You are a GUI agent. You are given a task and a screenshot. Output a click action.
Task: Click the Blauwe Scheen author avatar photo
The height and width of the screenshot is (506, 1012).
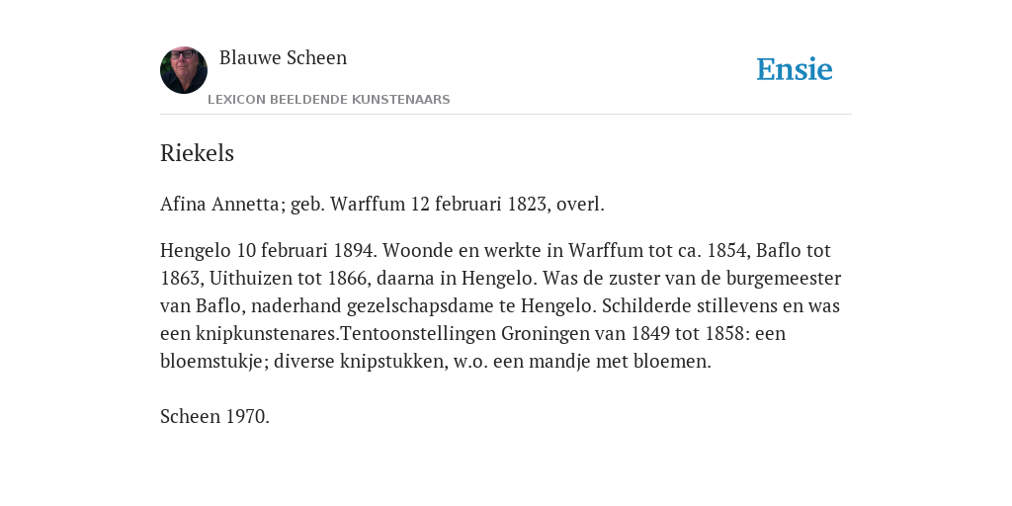coord(184,70)
